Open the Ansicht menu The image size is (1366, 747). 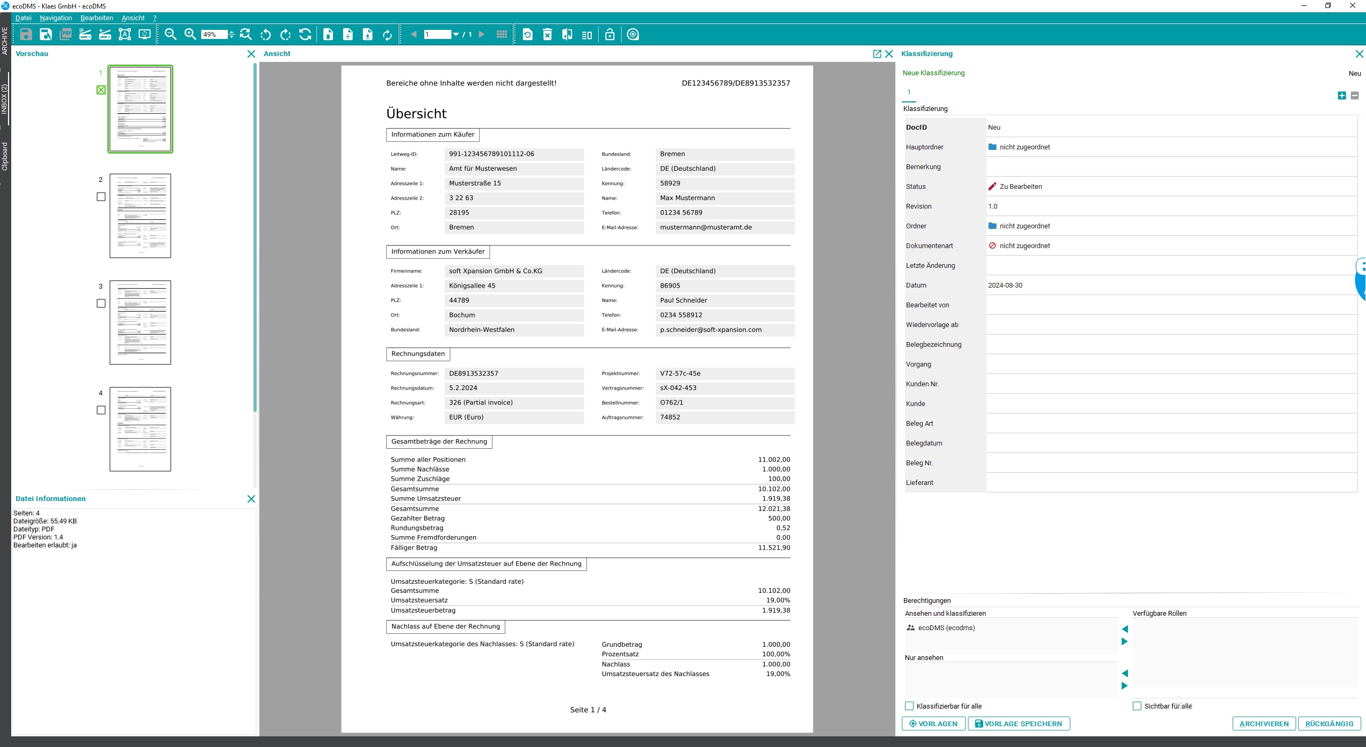(x=133, y=18)
